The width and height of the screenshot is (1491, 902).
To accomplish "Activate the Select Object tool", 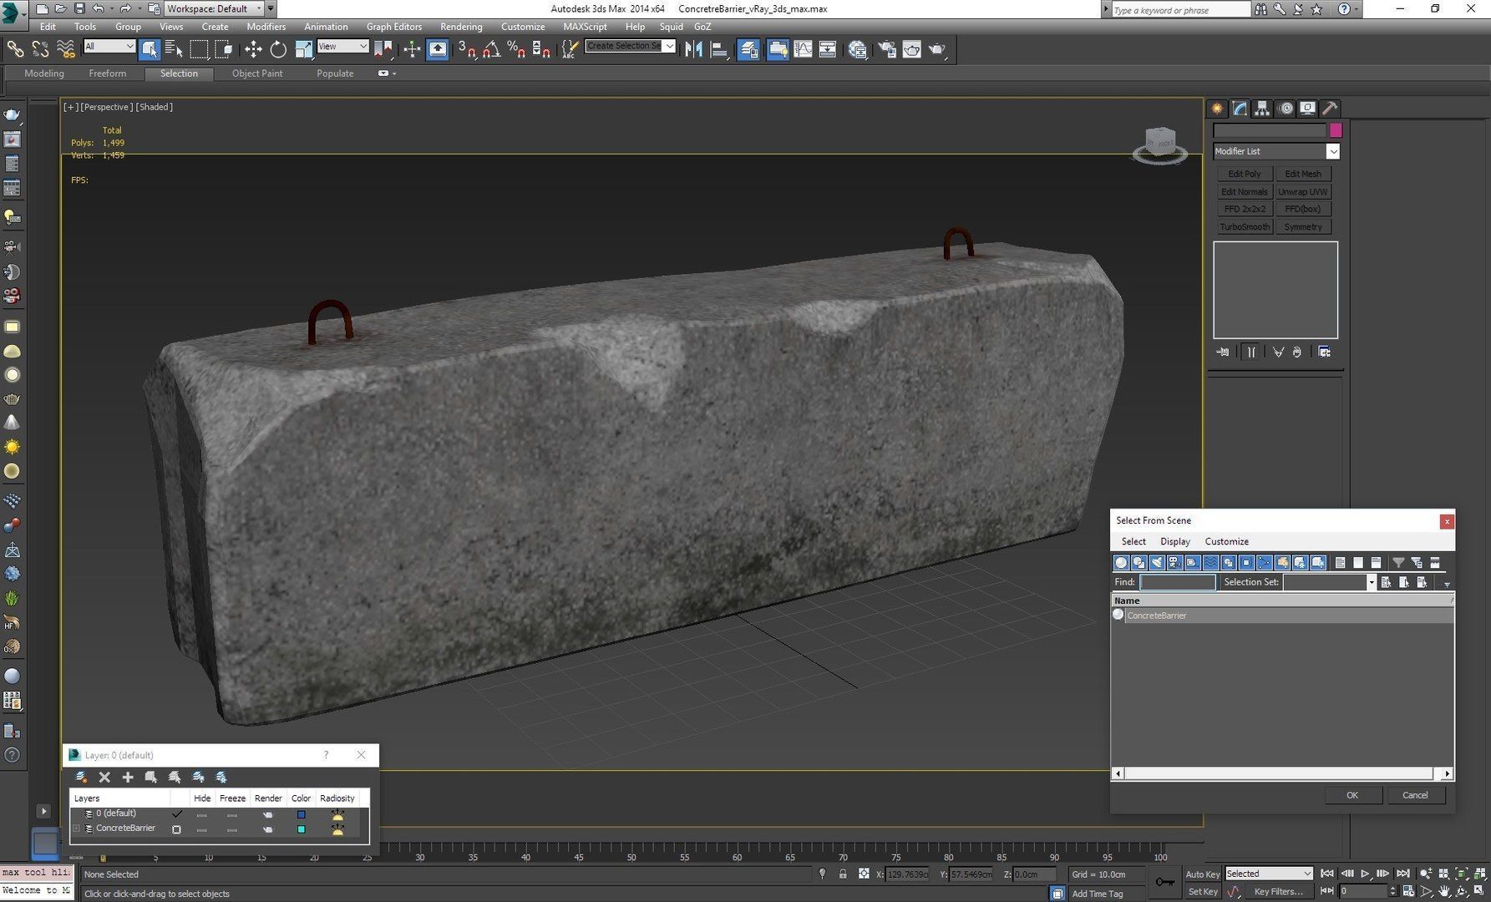I will click(150, 49).
